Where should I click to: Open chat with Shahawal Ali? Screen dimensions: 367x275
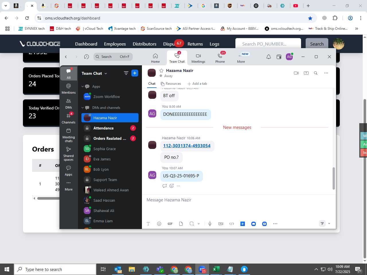(x=110, y=211)
